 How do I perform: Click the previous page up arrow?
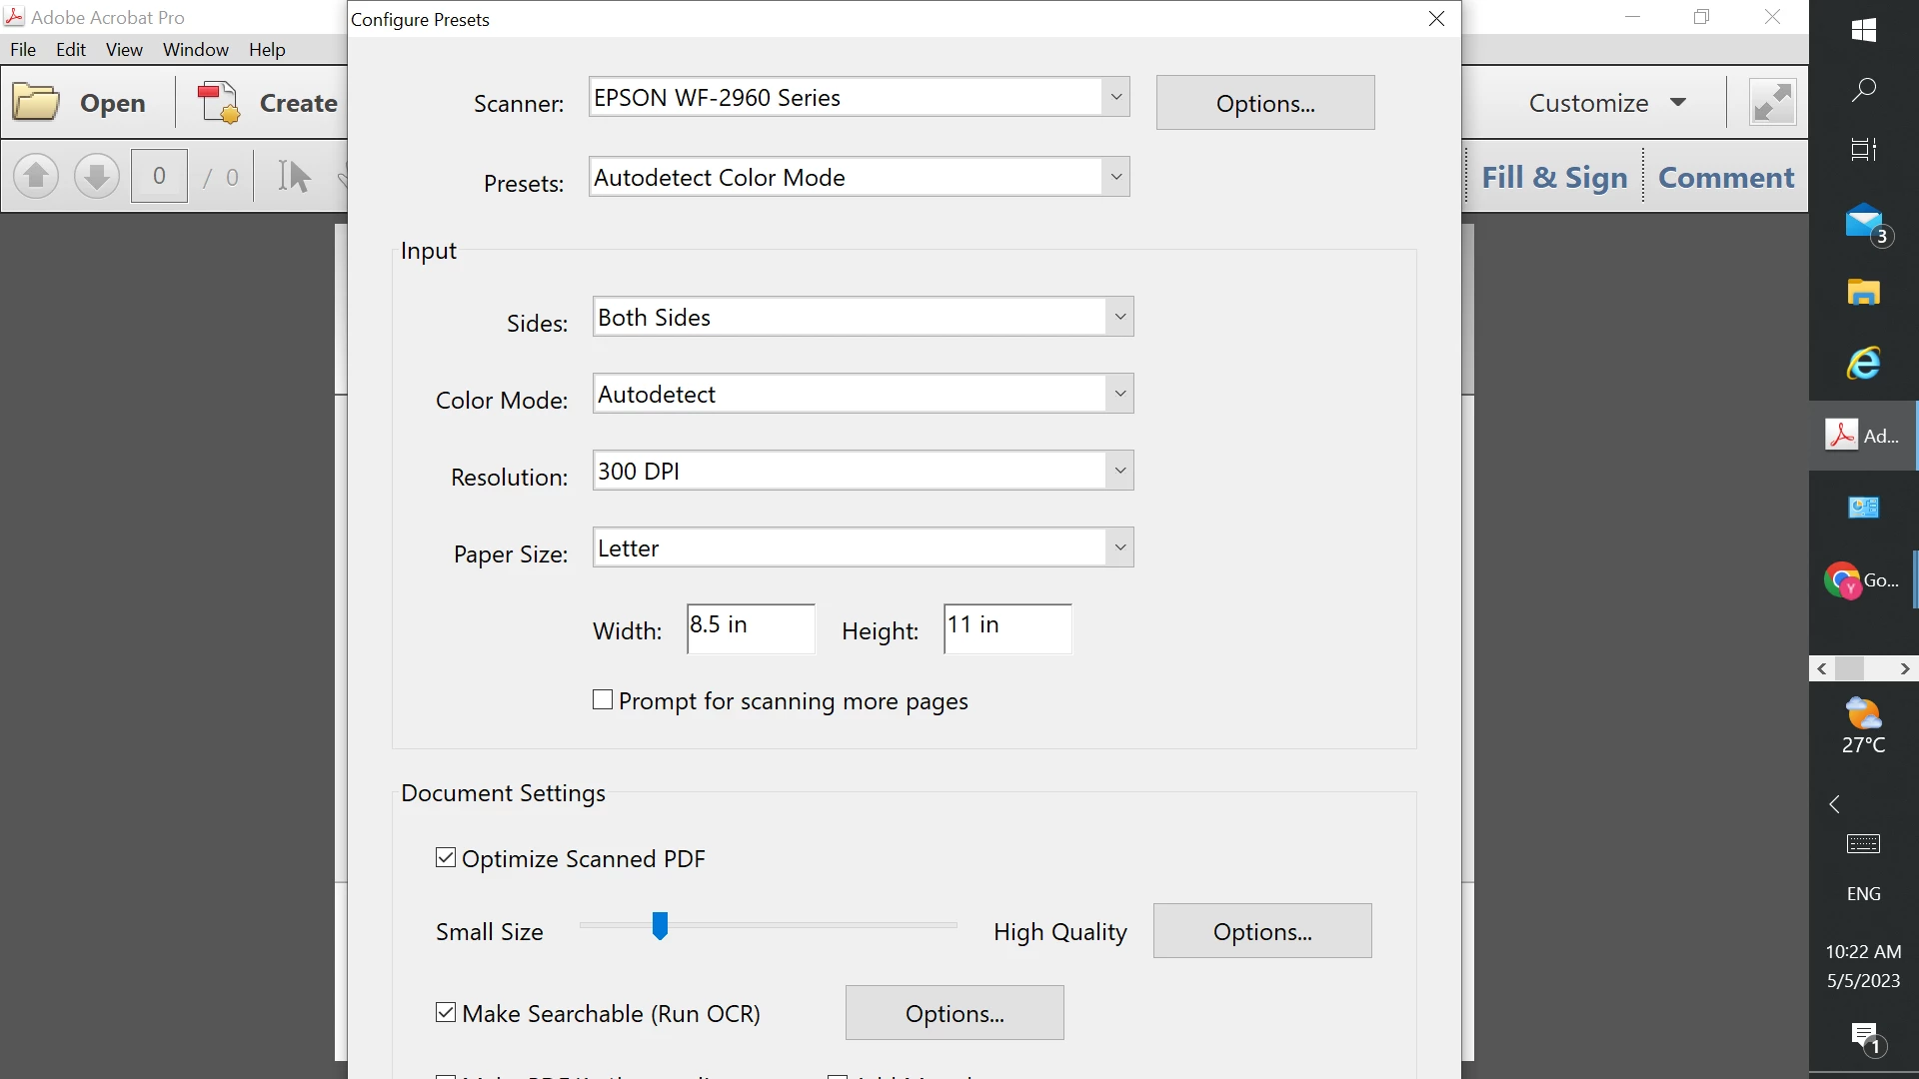tap(36, 177)
